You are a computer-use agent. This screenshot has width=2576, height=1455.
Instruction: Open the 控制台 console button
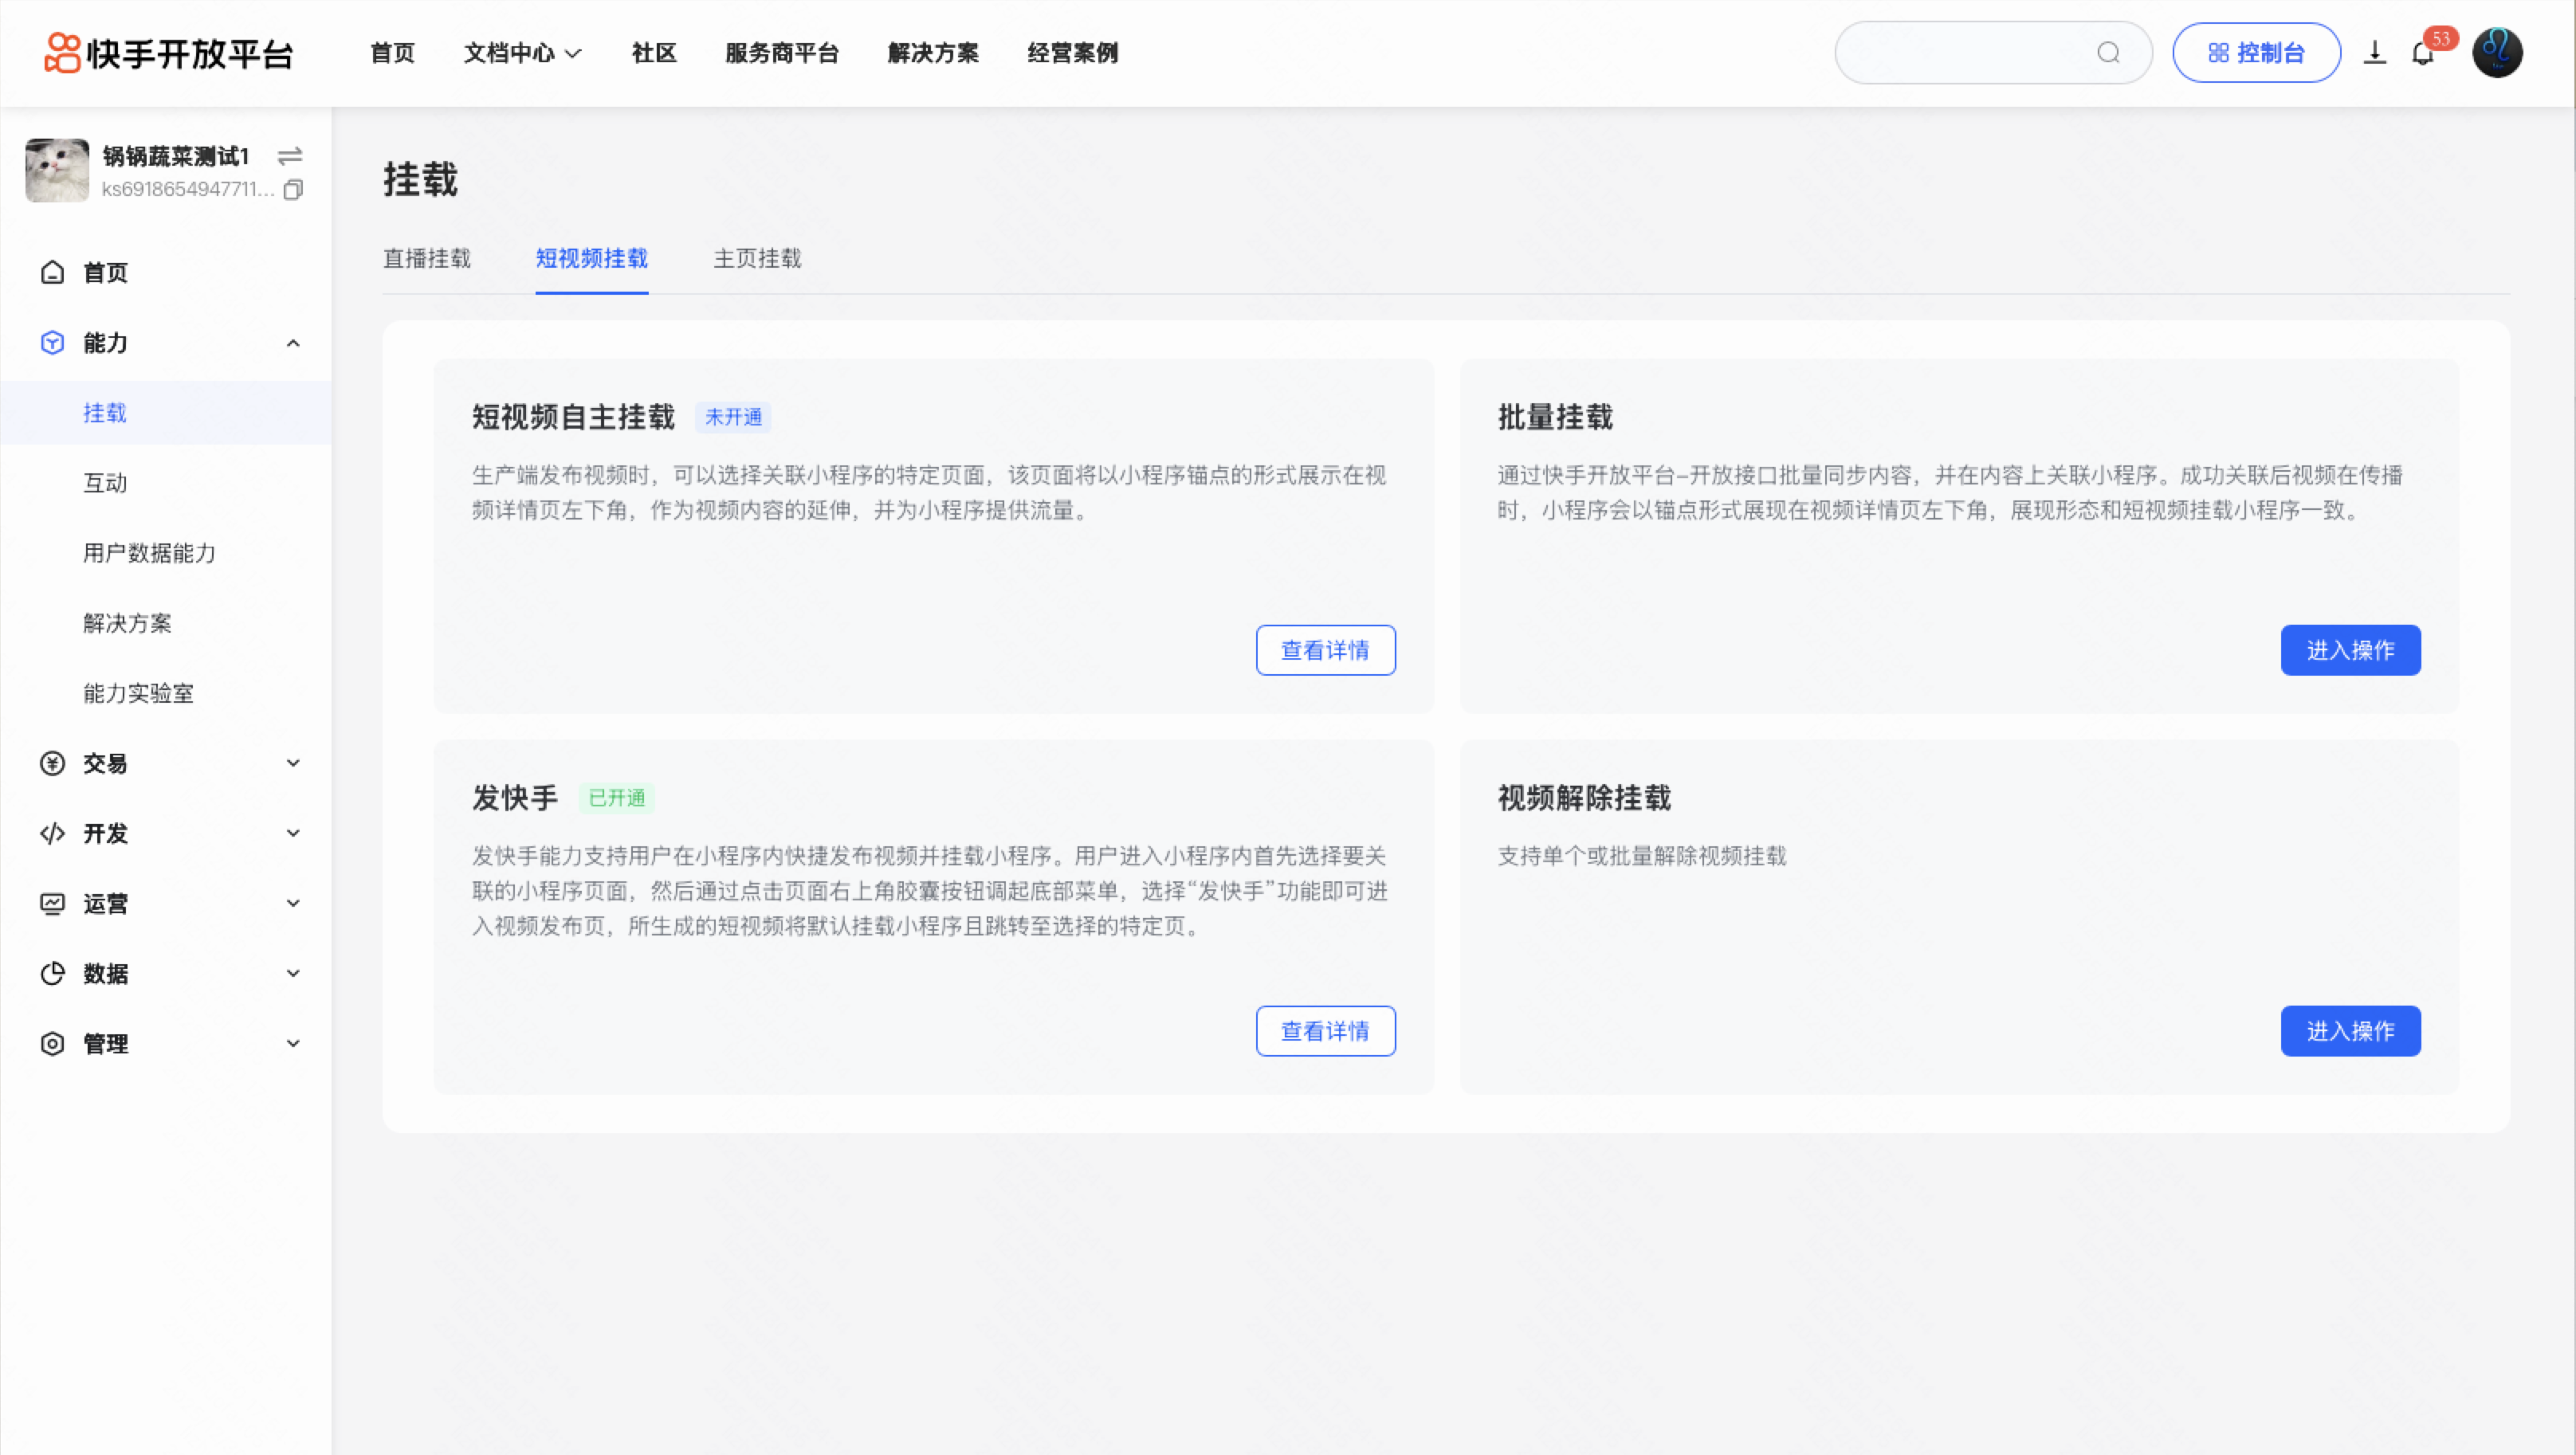[2256, 53]
